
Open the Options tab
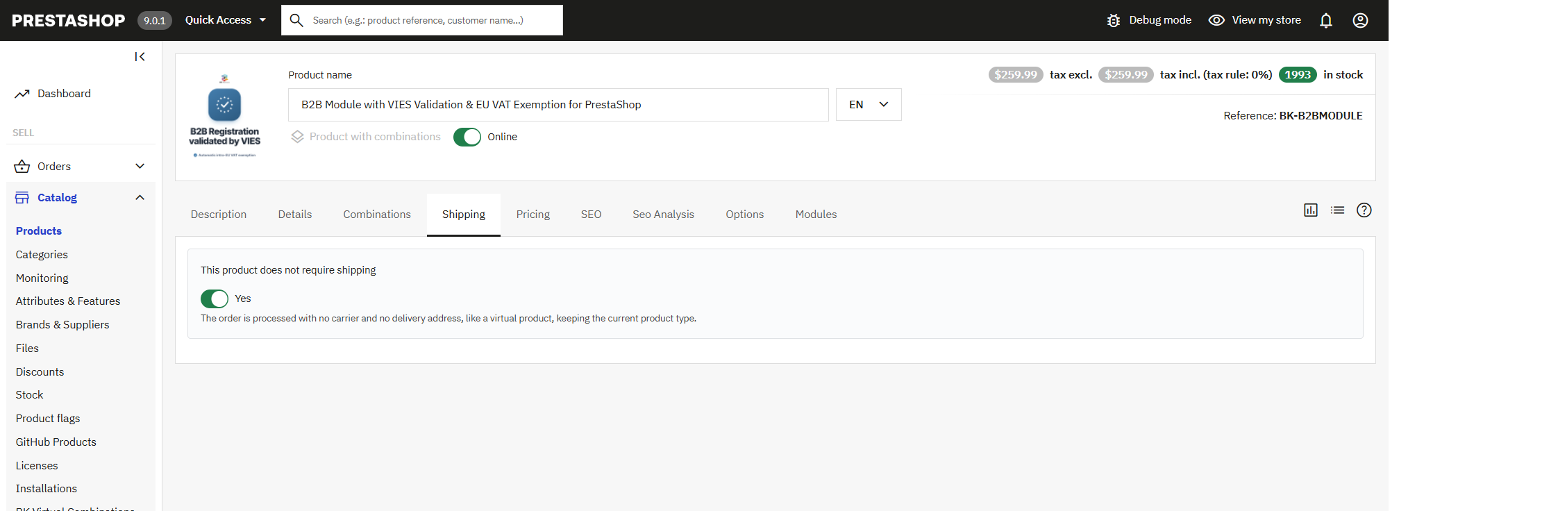coord(745,215)
